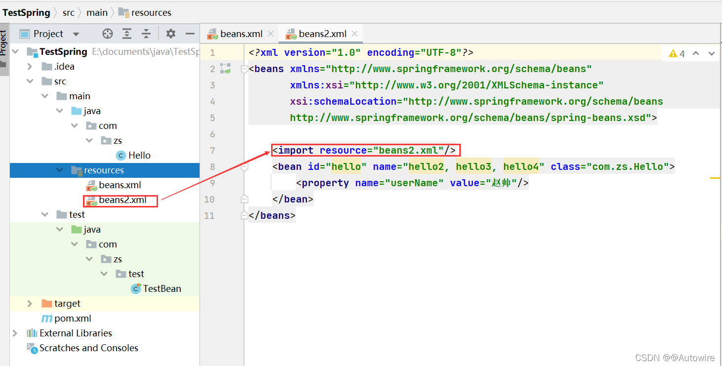
Task: Close the beans.xml editor tab
Action: [x=270, y=34]
